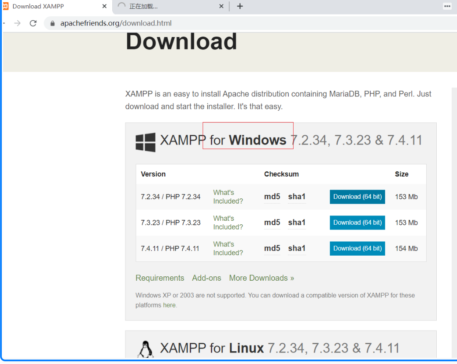The image size is (457, 364).
Task: Select the 7.3.23 / PHP 7.3.23 version text
Action: [x=170, y=223]
